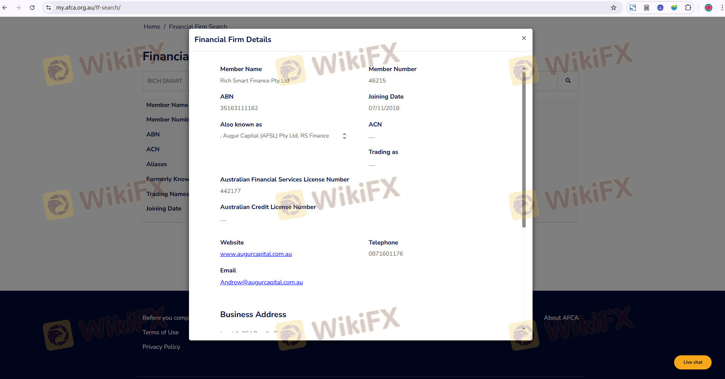
Task: Select the member number 46215
Action: [377, 81]
